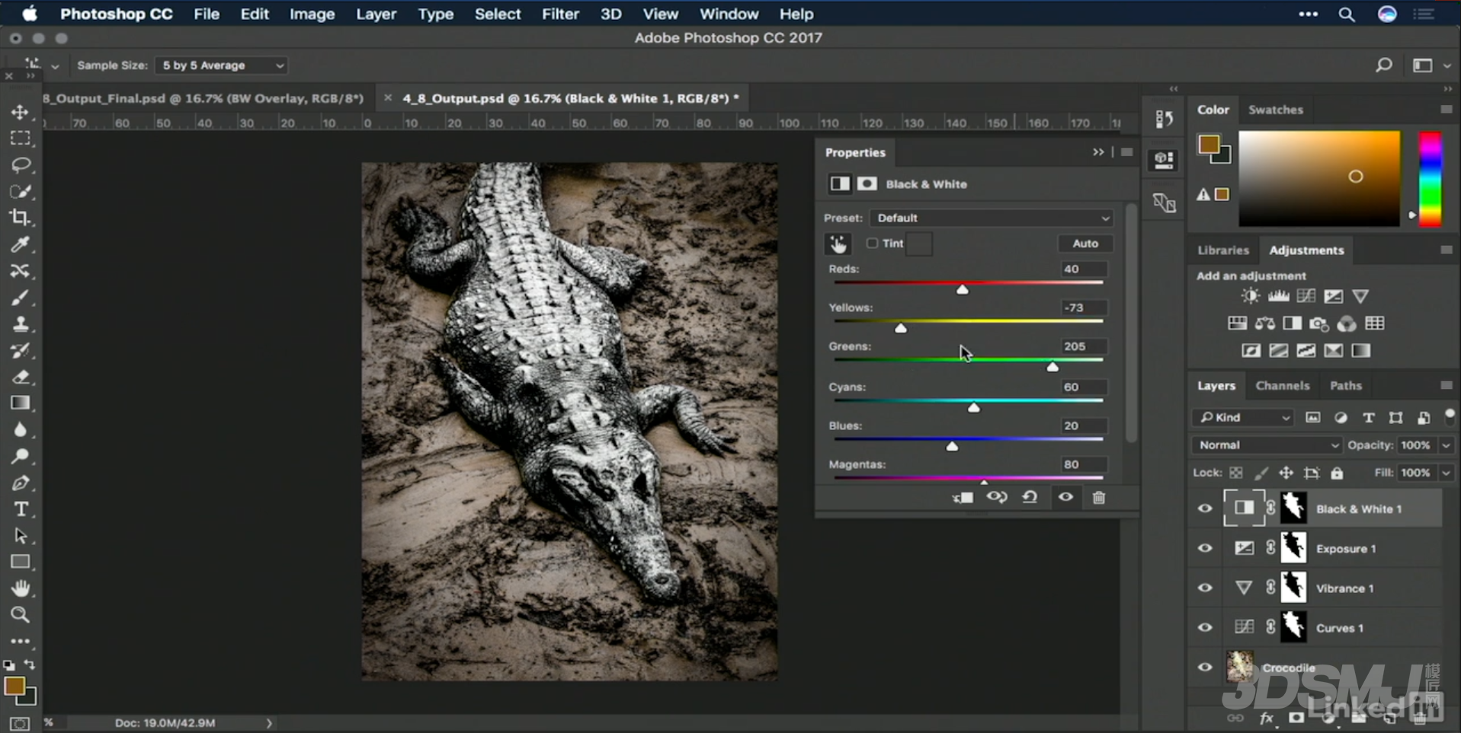The height and width of the screenshot is (733, 1461).
Task: Select the Healing Brush tool
Action: [x=21, y=271]
